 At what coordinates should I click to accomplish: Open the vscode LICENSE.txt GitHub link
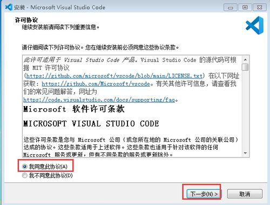click(114, 76)
